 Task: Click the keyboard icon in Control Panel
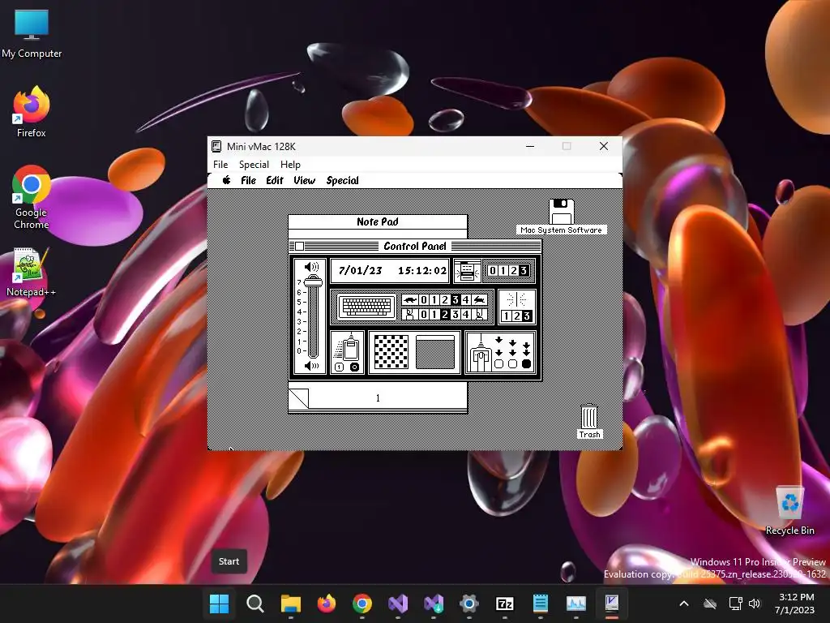(x=367, y=306)
